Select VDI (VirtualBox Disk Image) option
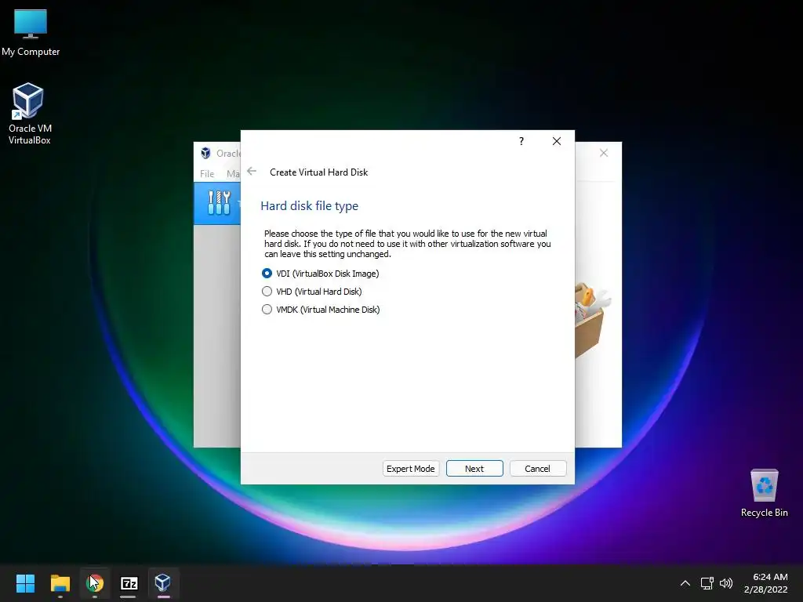Image resolution: width=803 pixels, height=602 pixels. (321, 274)
